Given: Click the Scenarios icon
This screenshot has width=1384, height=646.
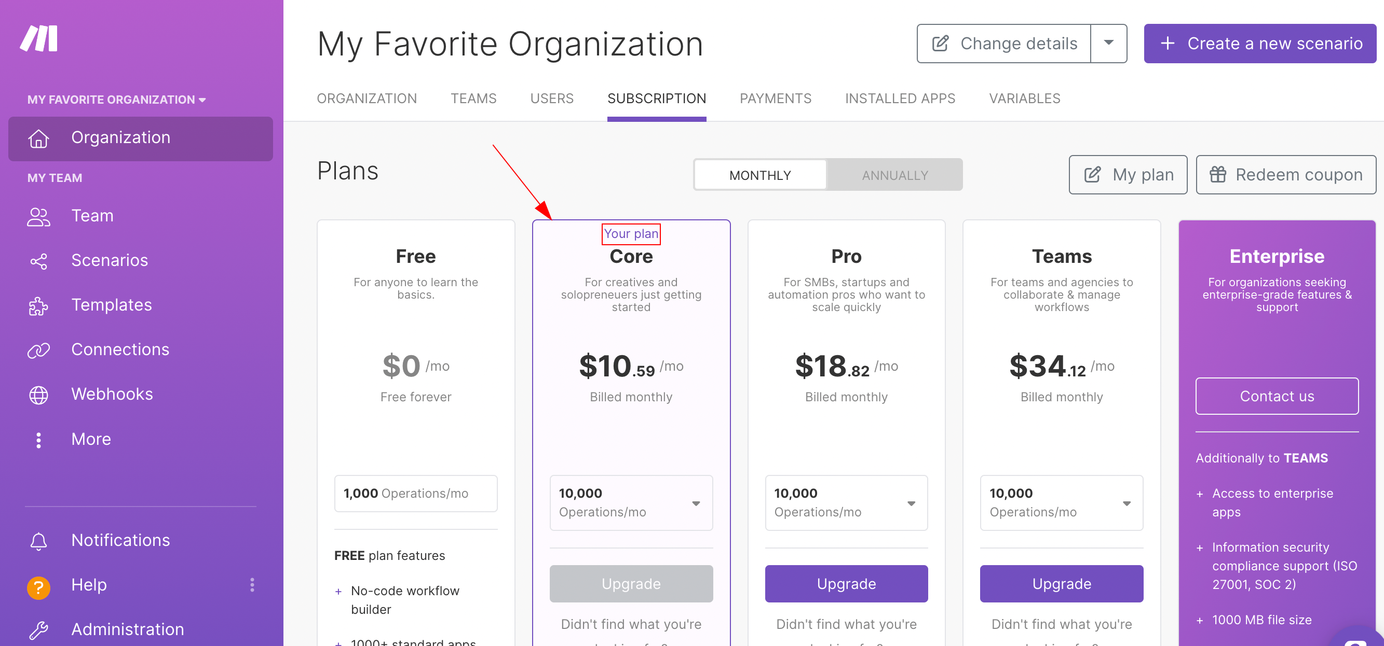Looking at the screenshot, I should coord(37,261).
